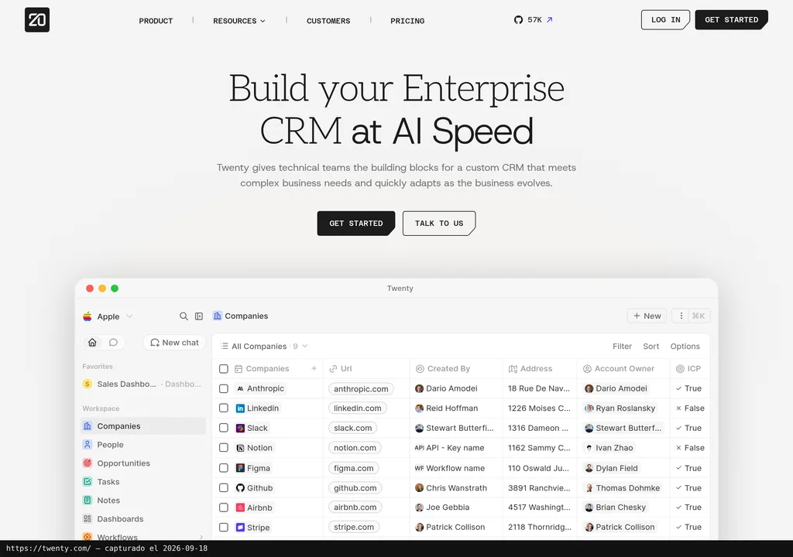The width and height of the screenshot is (793, 557).
Task: Click the Filter option
Action: point(622,347)
